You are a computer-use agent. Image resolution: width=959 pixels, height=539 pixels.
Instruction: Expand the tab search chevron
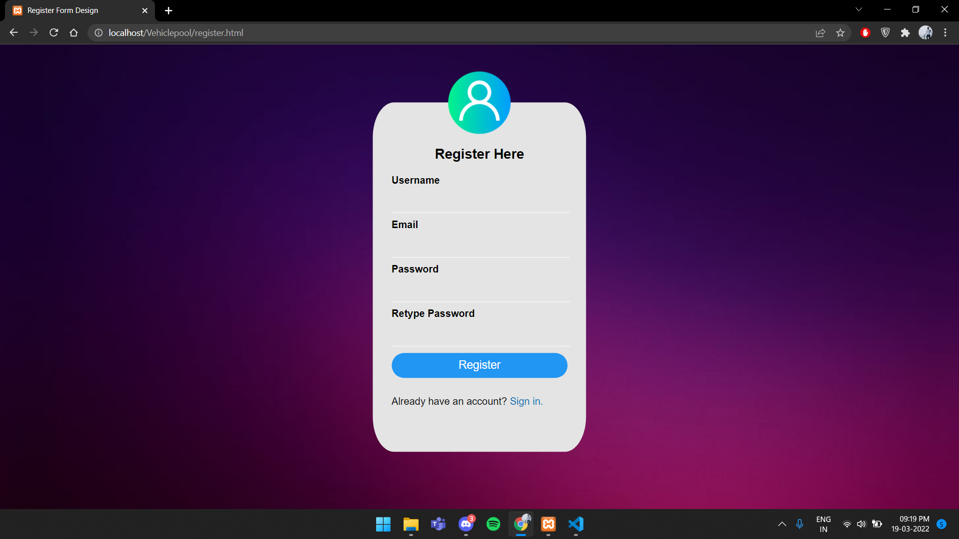(x=859, y=9)
